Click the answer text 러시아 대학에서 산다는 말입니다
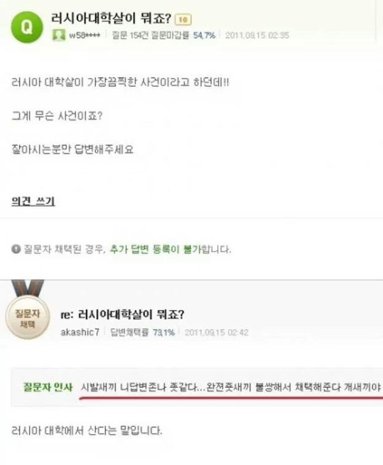 (x=87, y=431)
